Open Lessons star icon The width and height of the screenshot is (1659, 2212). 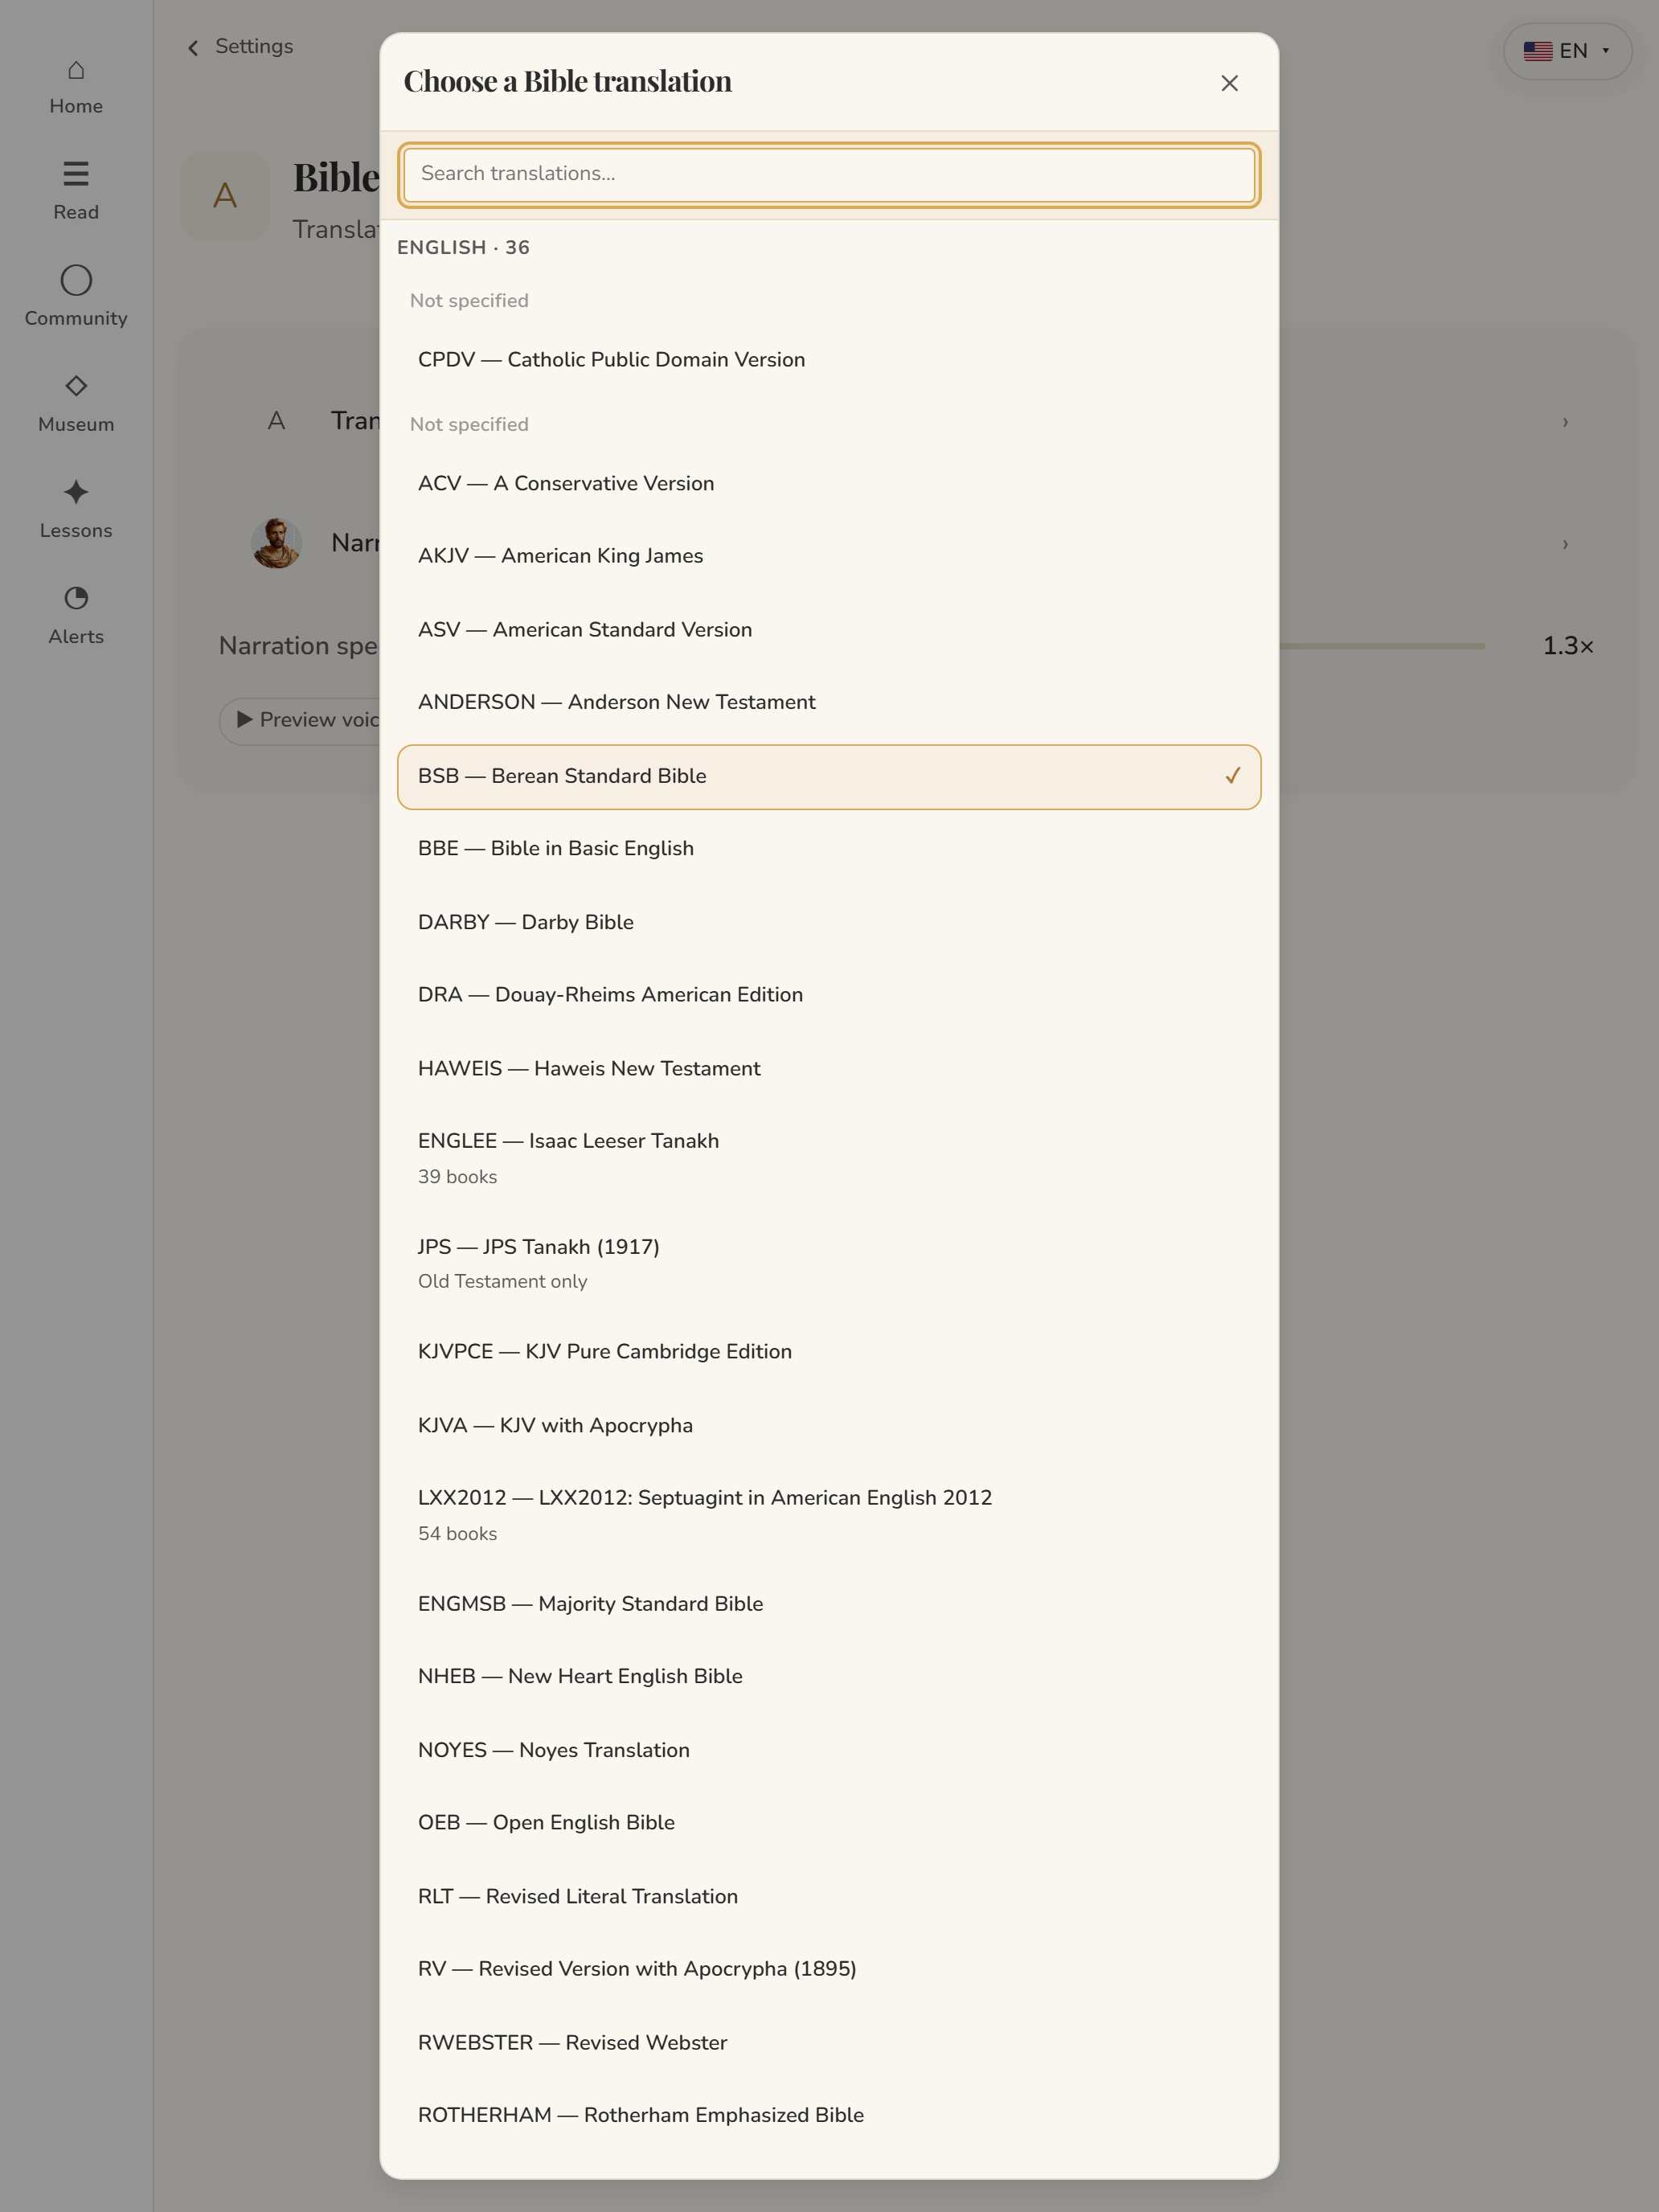point(76,492)
